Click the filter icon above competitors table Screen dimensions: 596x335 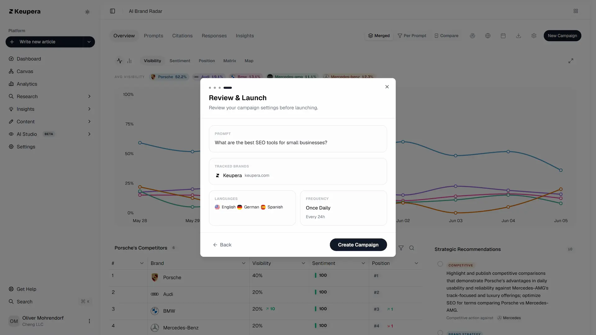coord(401,248)
